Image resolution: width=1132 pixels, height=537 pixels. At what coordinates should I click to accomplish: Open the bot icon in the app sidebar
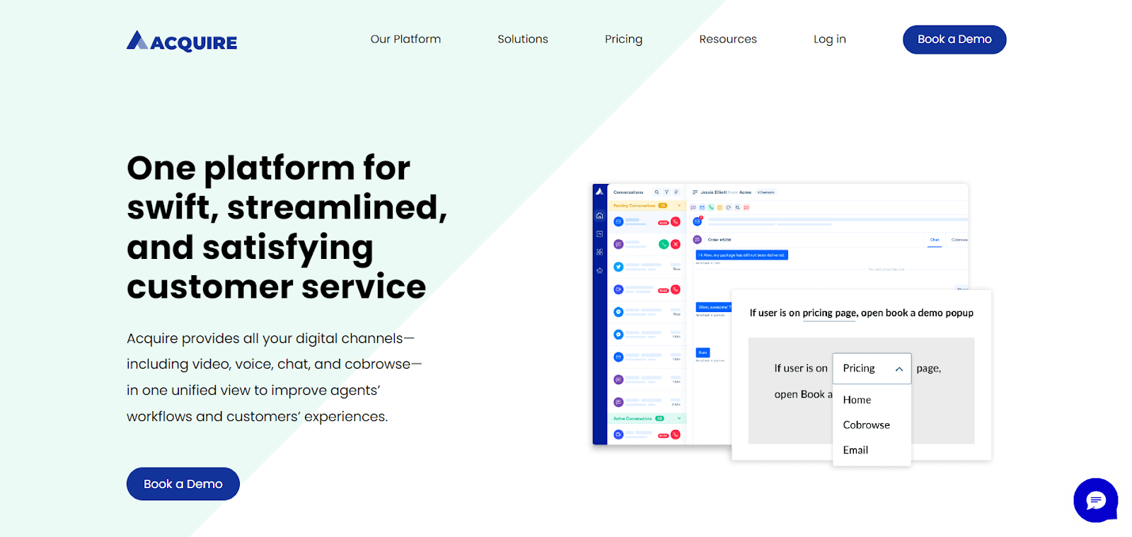[x=600, y=270]
